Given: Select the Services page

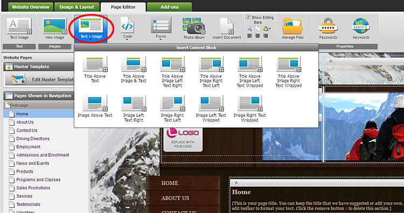Looking at the screenshot, I should tap(24, 196).
